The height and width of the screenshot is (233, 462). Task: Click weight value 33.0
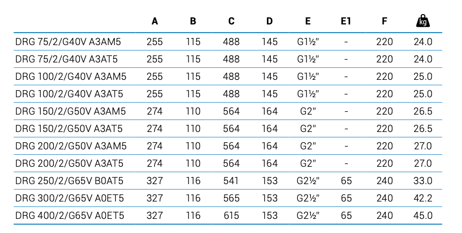click(422, 181)
